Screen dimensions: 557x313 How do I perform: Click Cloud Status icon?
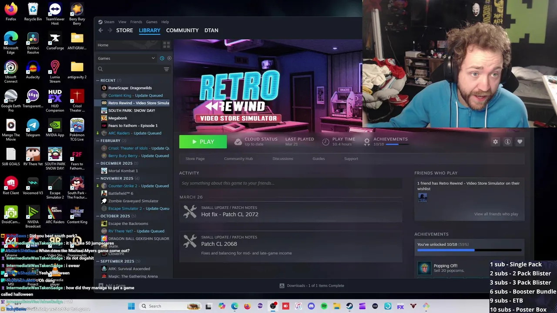[x=238, y=142]
